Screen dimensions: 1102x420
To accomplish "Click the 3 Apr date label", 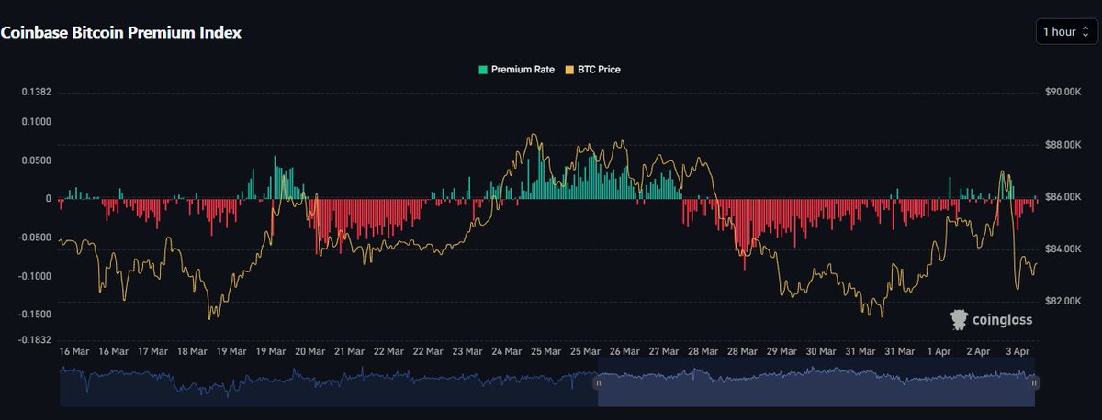I will tap(1018, 351).
